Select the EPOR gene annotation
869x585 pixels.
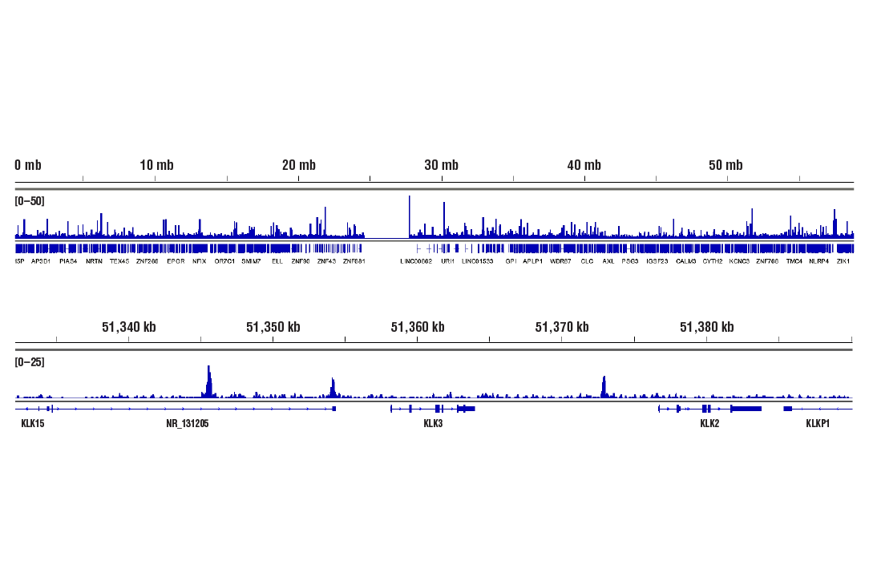pyautogui.click(x=174, y=260)
